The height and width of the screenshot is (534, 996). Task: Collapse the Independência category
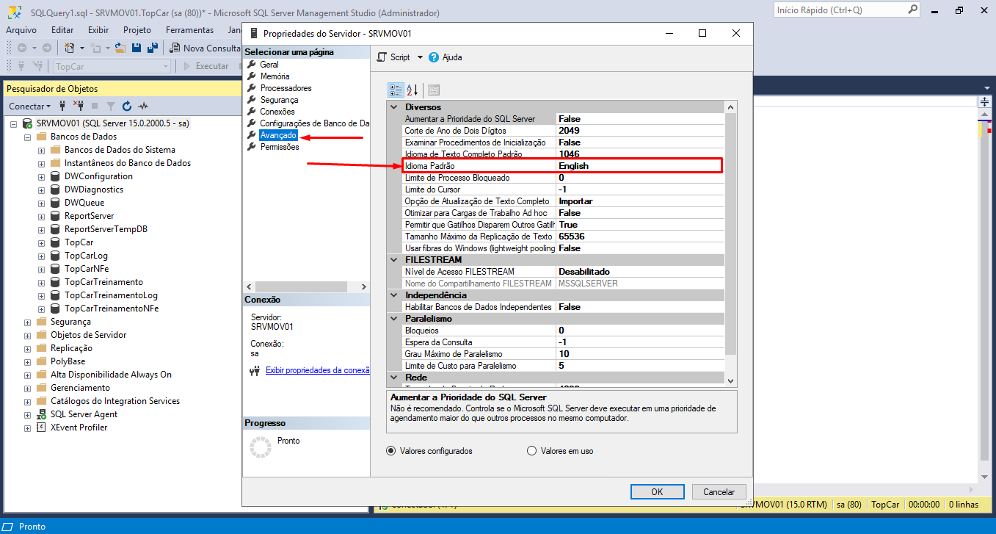tap(393, 295)
